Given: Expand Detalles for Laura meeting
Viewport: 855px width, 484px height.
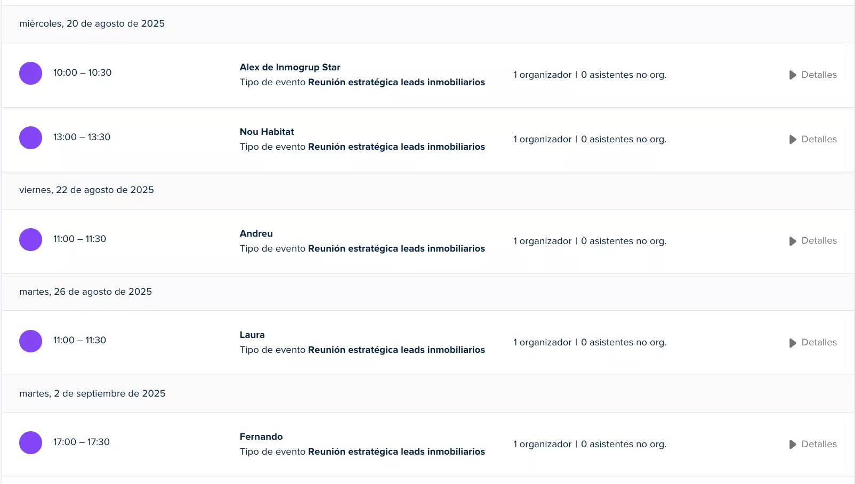Looking at the screenshot, I should (x=813, y=343).
